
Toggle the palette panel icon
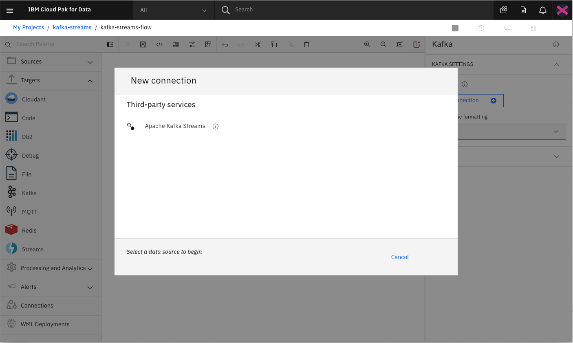coord(110,44)
